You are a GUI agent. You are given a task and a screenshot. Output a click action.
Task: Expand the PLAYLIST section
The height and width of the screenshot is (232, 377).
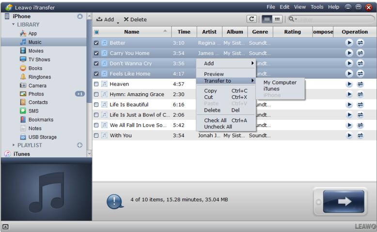(x=14, y=145)
